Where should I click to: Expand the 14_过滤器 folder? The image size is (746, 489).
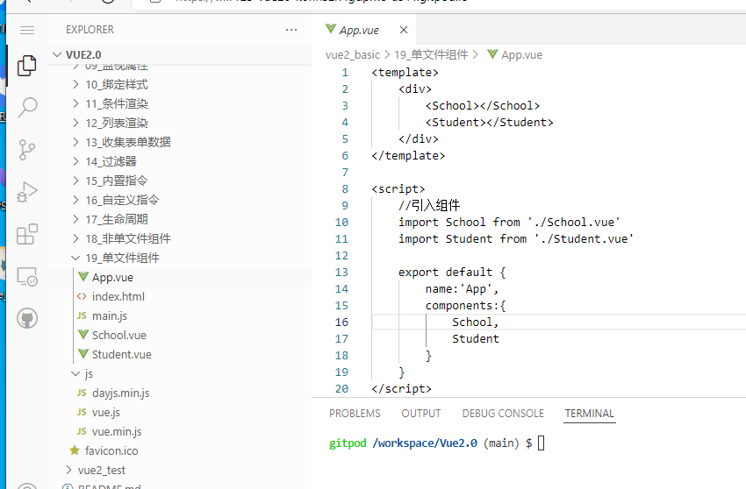click(x=75, y=161)
